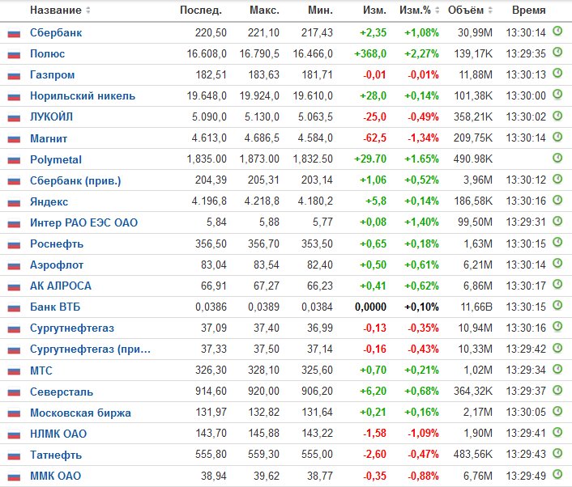572x487 pixels.
Task: Click the Russian flag next to Polymetal
Action: click(x=14, y=160)
